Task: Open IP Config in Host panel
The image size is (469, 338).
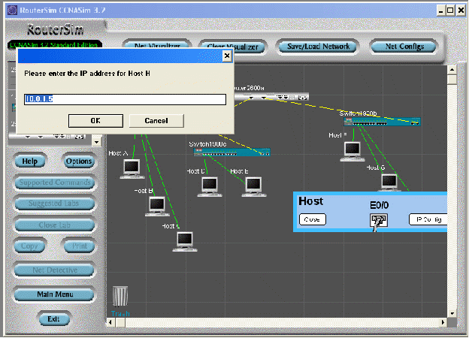Action: [x=428, y=219]
